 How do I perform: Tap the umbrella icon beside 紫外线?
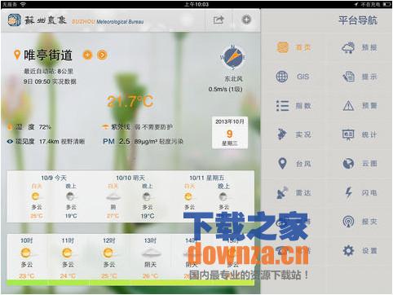click(105, 126)
